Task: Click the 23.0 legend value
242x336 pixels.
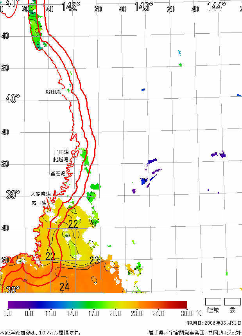Action: click(x=136, y=314)
